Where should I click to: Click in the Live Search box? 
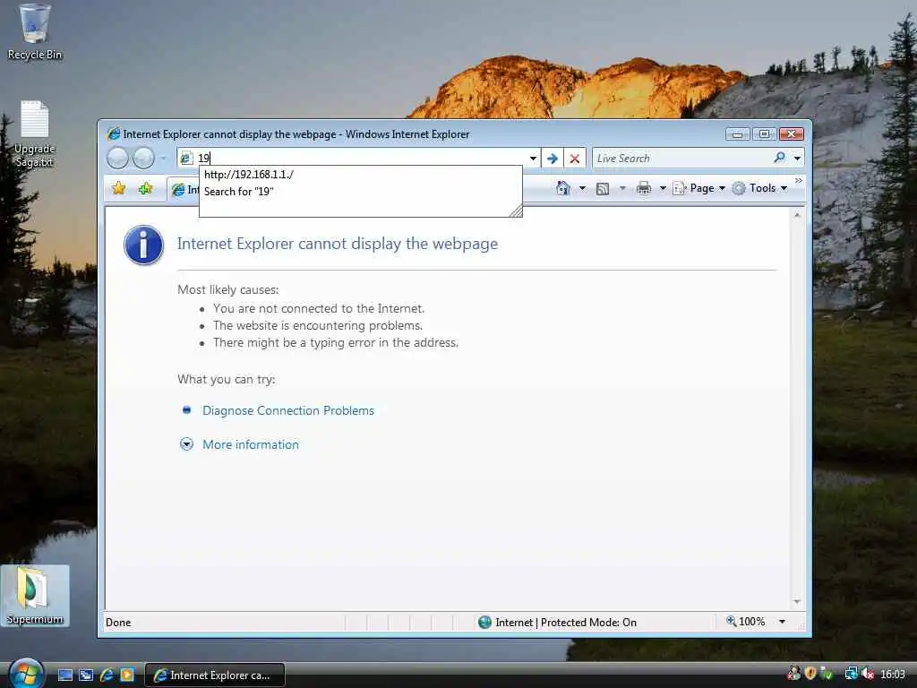coord(681,158)
